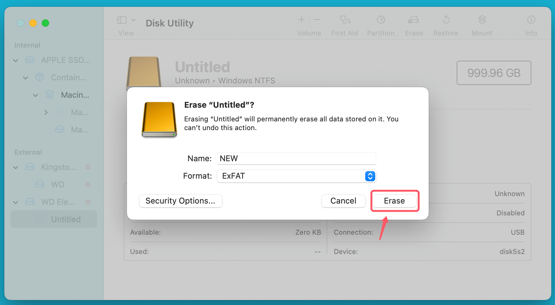555x305 pixels.
Task: Confirm erasing with the Erase button
Action: [394, 201]
